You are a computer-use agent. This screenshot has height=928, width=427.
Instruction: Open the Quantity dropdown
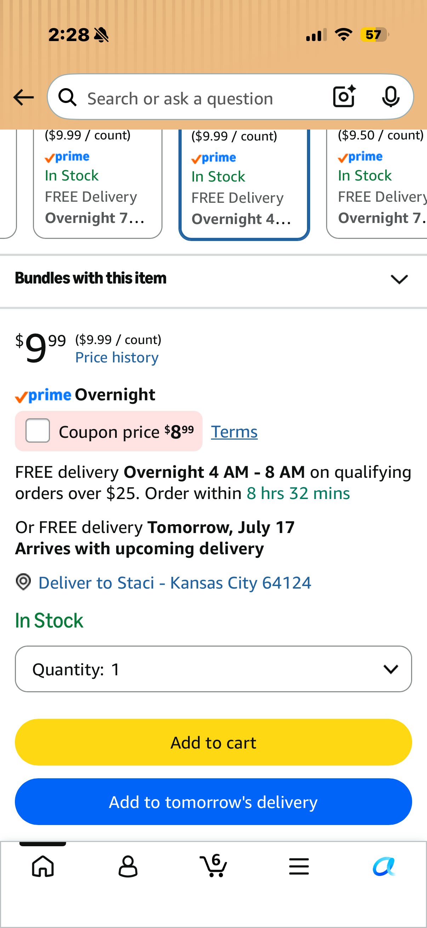(213, 669)
